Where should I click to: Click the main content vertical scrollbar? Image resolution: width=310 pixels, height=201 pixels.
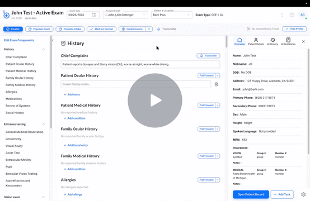tap(227, 42)
